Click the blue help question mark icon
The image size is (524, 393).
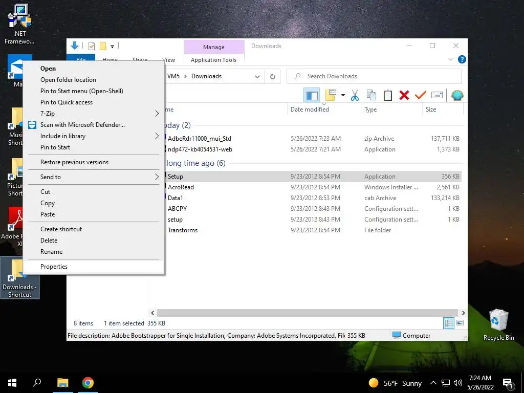[462, 59]
